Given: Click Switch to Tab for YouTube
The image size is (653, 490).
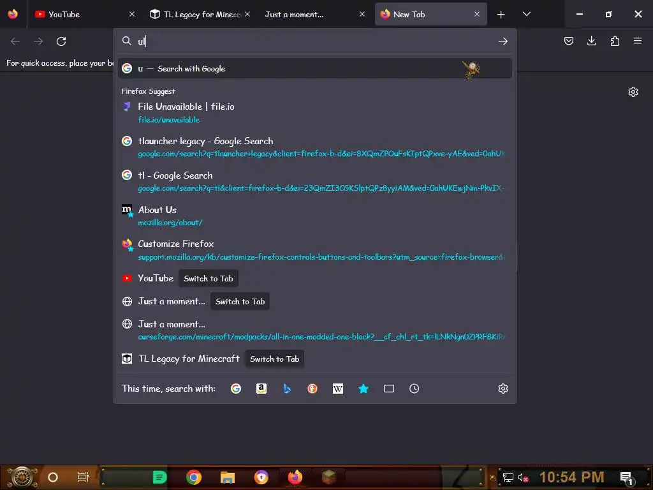Looking at the screenshot, I should point(209,278).
